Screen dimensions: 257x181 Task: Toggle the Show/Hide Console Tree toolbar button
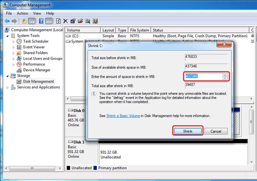[32, 21]
